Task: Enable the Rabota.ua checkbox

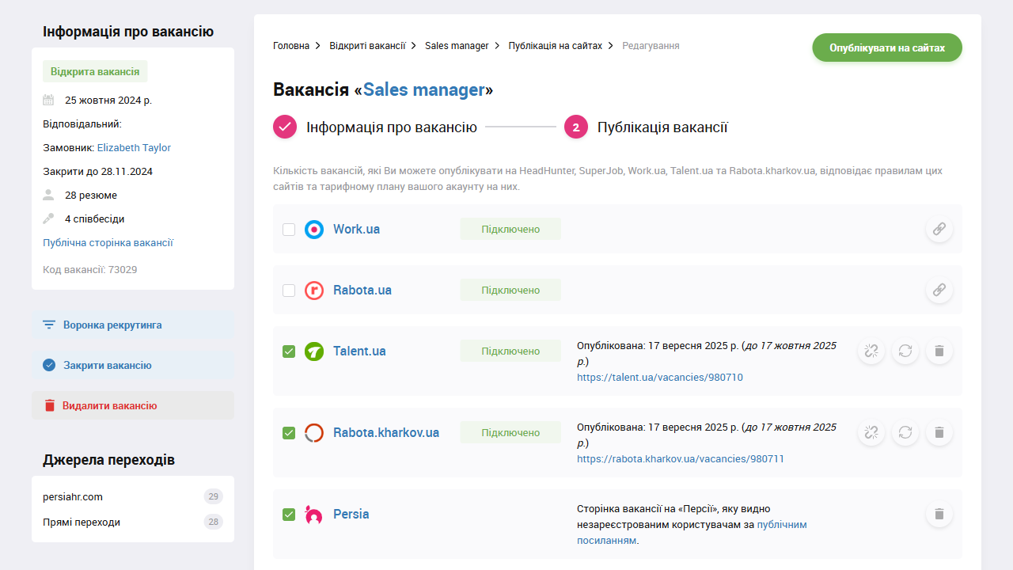Action: coord(289,290)
